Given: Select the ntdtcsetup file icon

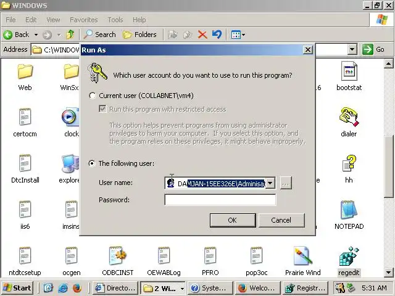Looking at the screenshot, I should click(25, 256).
